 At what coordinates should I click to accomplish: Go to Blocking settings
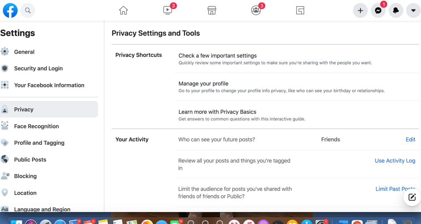tap(25, 176)
